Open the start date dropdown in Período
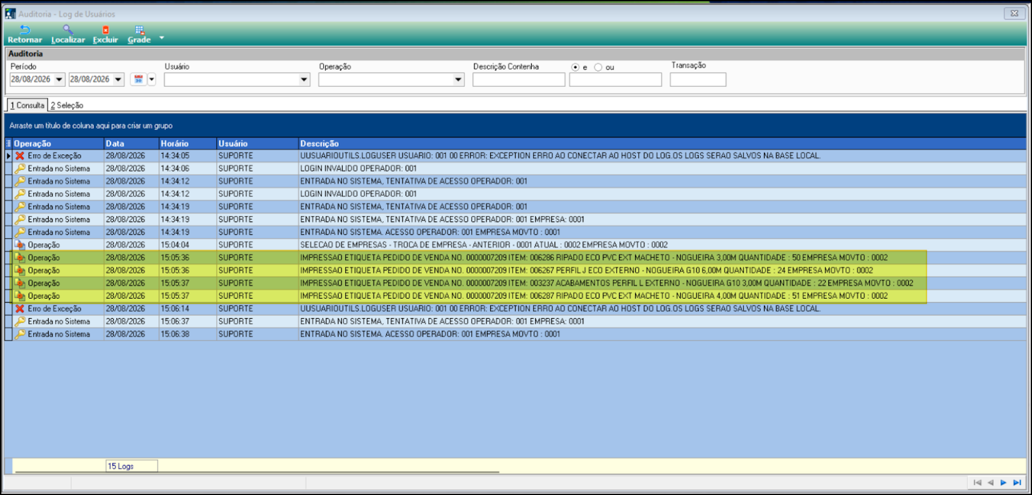 [59, 79]
